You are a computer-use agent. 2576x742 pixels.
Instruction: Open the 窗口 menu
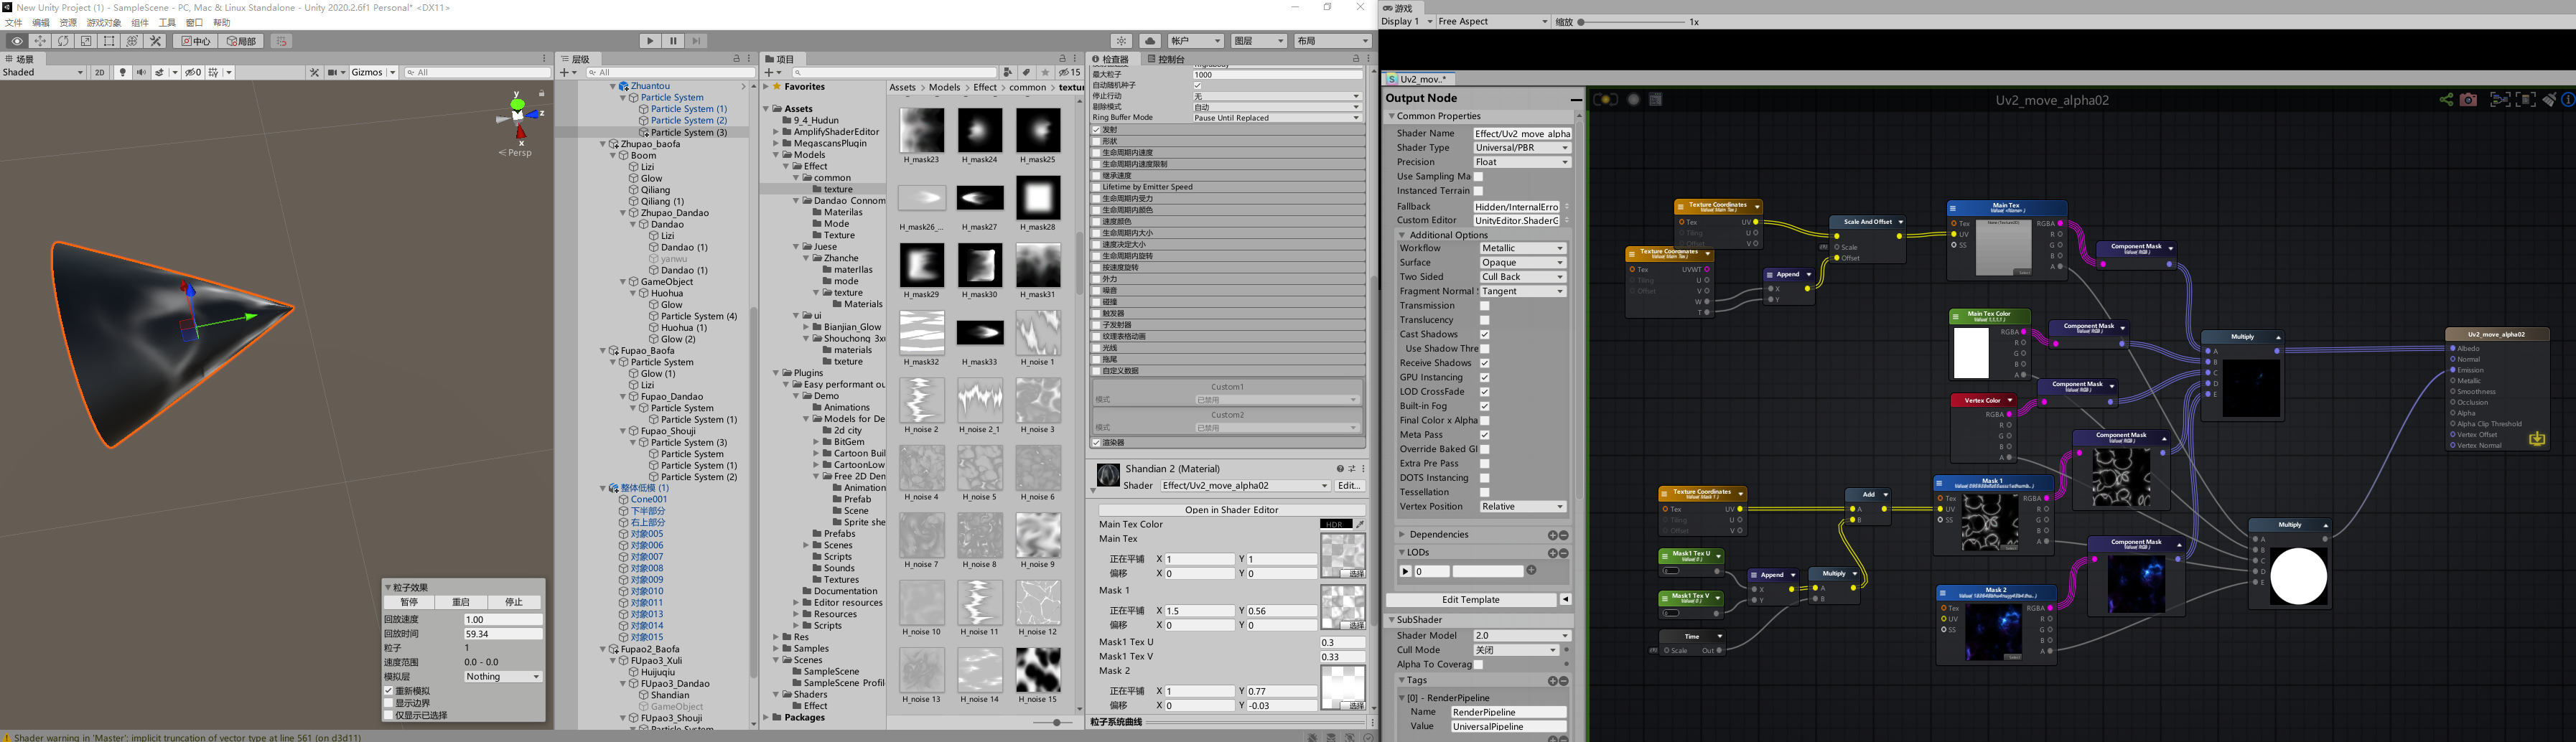tap(194, 23)
